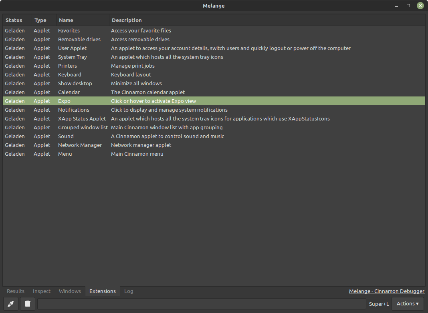
Task: Sort by the Description column header
Action: tap(267, 20)
